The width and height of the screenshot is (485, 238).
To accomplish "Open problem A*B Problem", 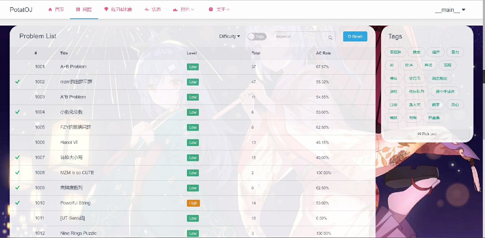I will (73, 97).
